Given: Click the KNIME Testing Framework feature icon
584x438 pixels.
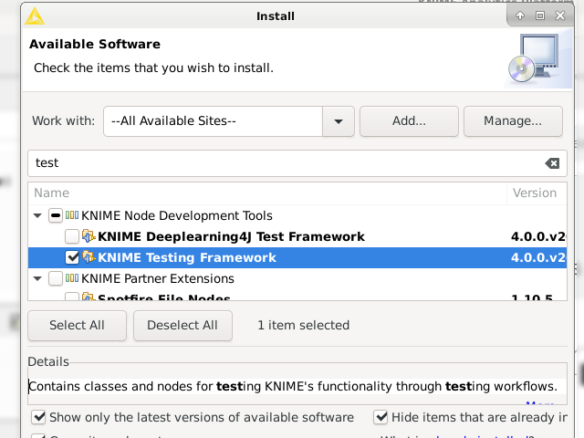Looking at the screenshot, I should [x=89, y=257].
